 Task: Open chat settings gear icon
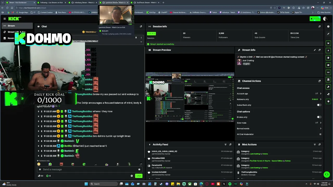[x=132, y=176]
